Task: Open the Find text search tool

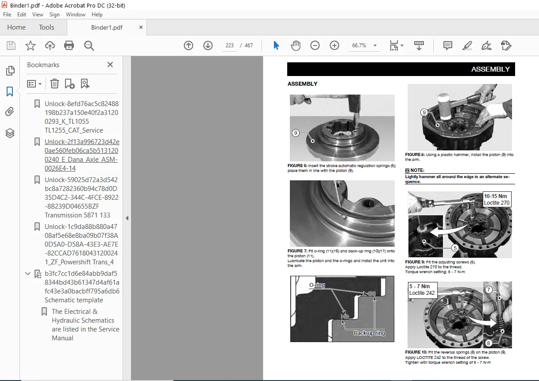Action: pyautogui.click(x=89, y=46)
